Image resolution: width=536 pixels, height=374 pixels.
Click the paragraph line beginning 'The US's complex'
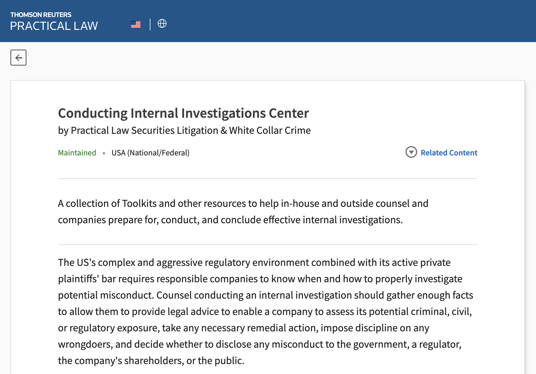tap(254, 262)
